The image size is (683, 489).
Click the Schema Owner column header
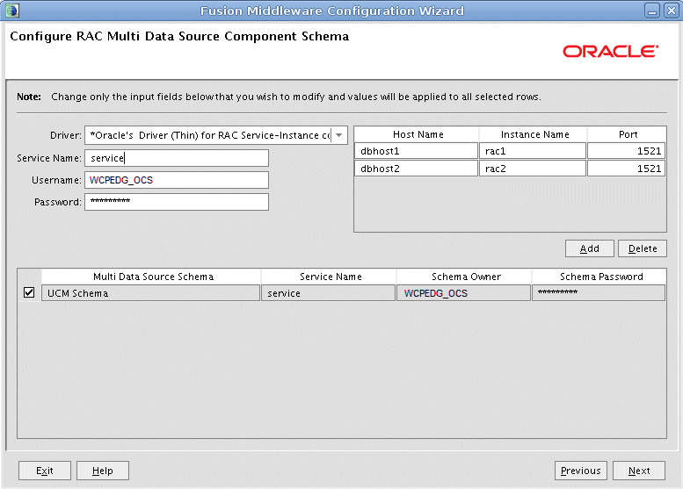point(464,277)
